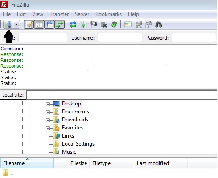The height and width of the screenshot is (178, 218).
Task: Open the View menu
Action: click(38, 14)
